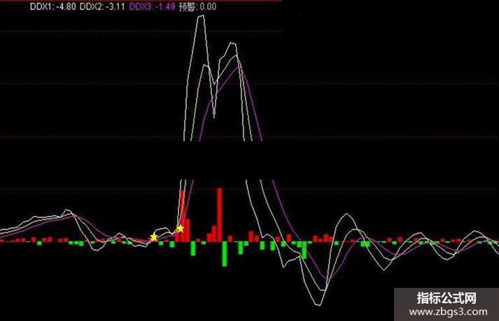Click the longest green histogram bar
Screen dimensions: 499x321
(x=224, y=254)
